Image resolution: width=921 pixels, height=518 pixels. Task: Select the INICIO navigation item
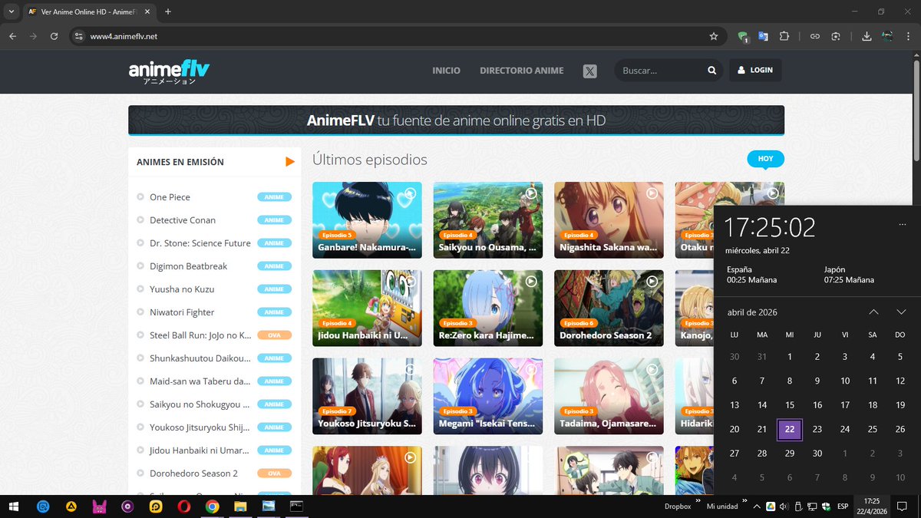(x=446, y=70)
